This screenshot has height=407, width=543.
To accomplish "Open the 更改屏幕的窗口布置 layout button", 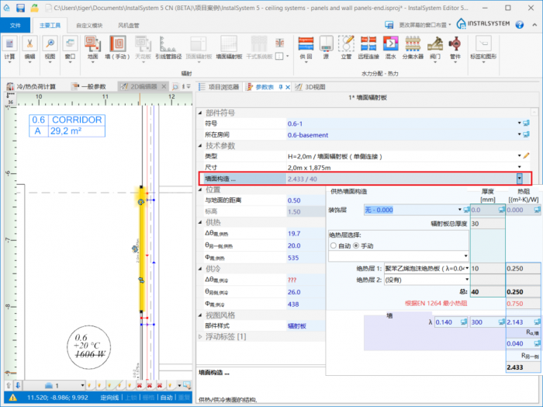I will (420, 26).
